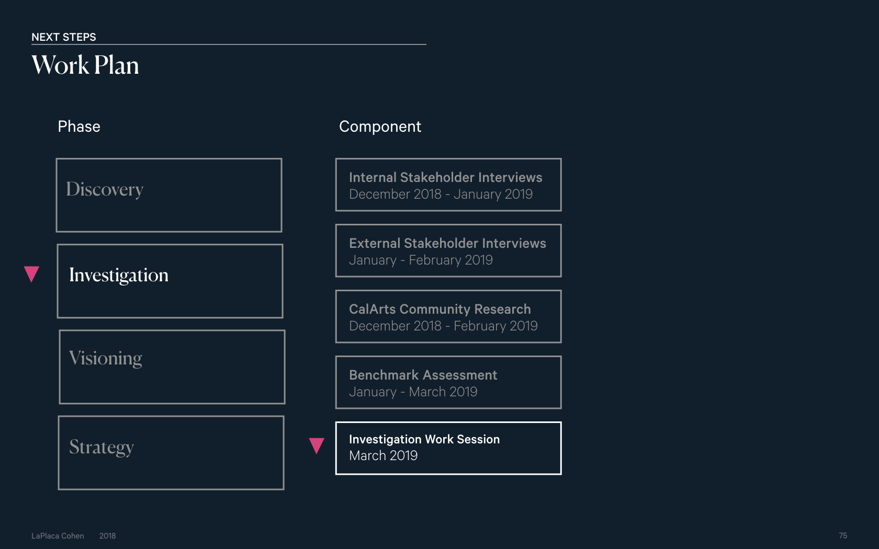The image size is (879, 549).
Task: Open the CalArts Community Research component
Action: coord(448,316)
